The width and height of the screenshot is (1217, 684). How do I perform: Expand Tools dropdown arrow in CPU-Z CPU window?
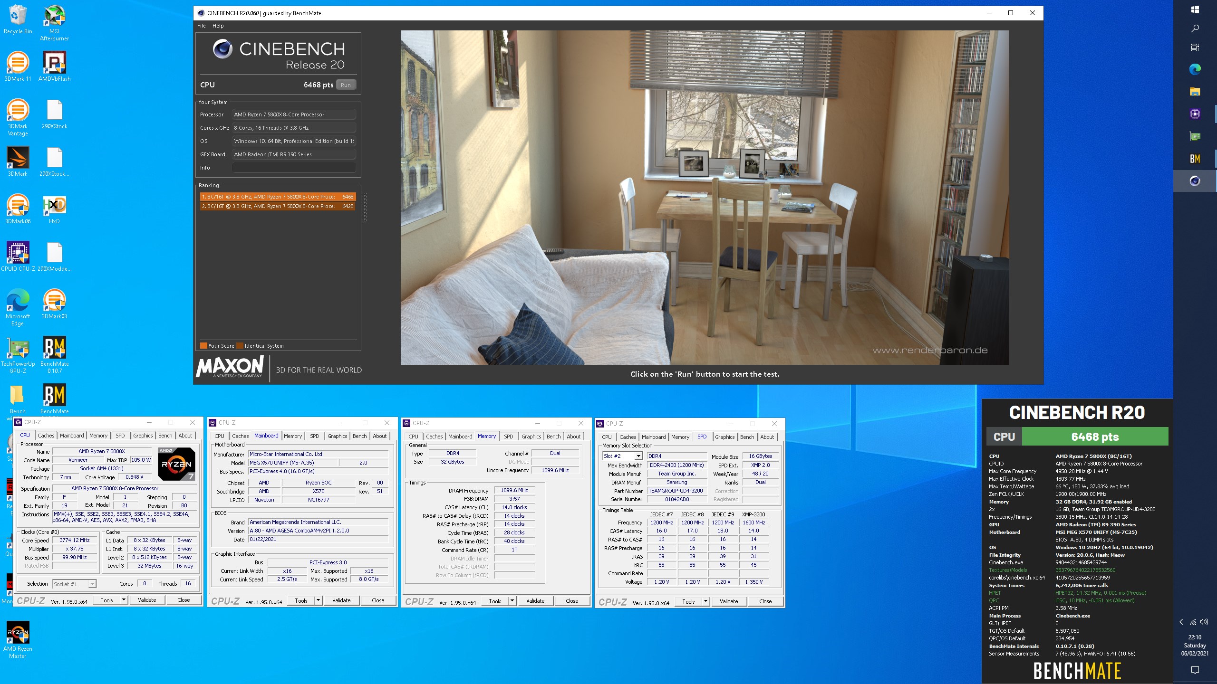pos(124,600)
